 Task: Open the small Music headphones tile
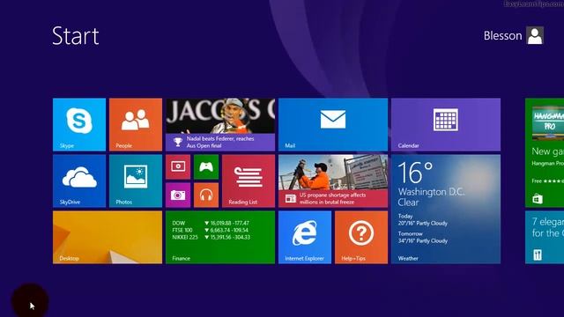coord(206,195)
